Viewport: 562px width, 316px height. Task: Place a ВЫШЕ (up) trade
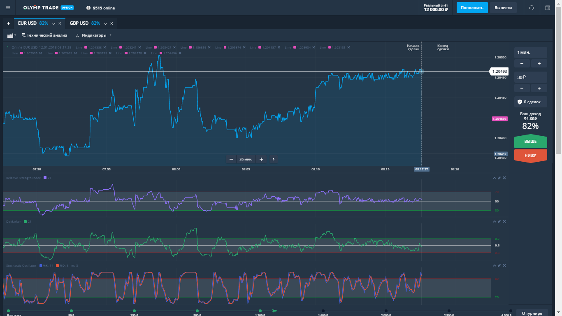[x=531, y=141]
